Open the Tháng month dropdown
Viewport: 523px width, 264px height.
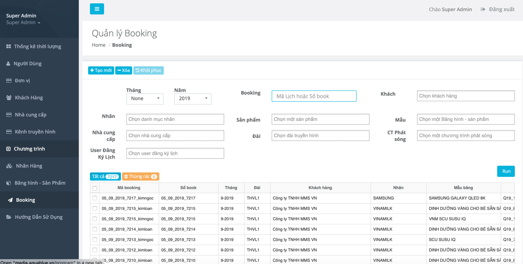coord(145,99)
